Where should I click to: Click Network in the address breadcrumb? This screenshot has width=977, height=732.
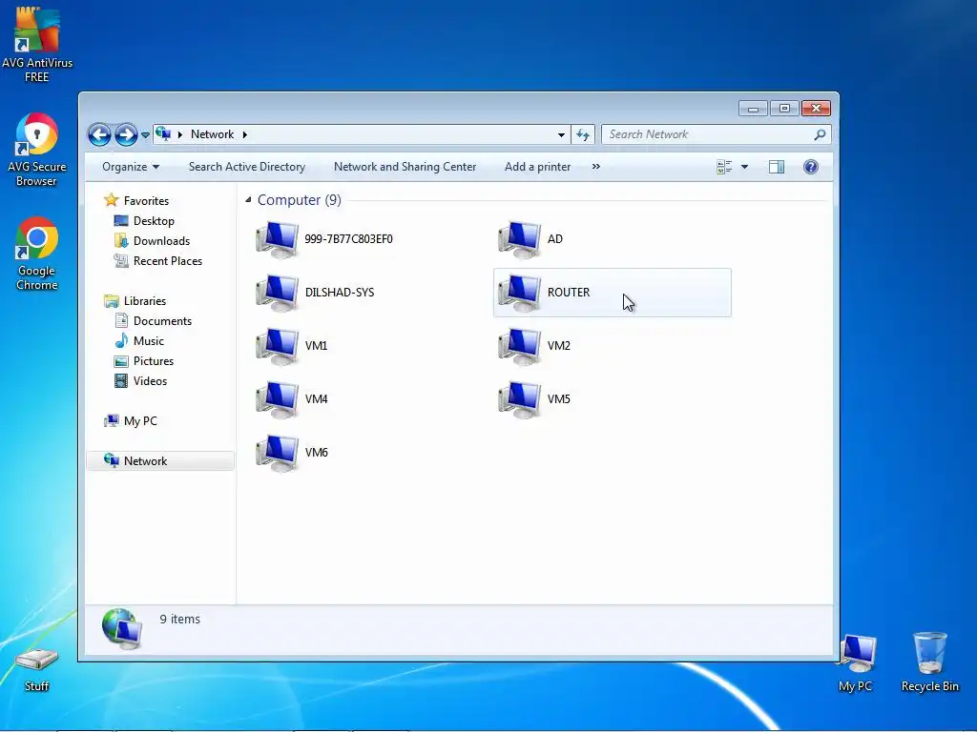[x=213, y=134]
